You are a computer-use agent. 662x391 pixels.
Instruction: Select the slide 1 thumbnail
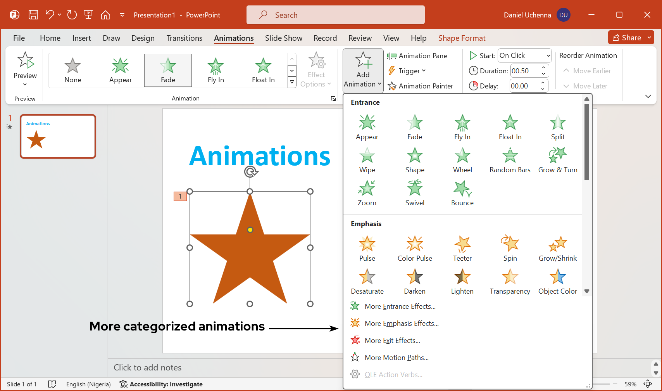[57, 136]
